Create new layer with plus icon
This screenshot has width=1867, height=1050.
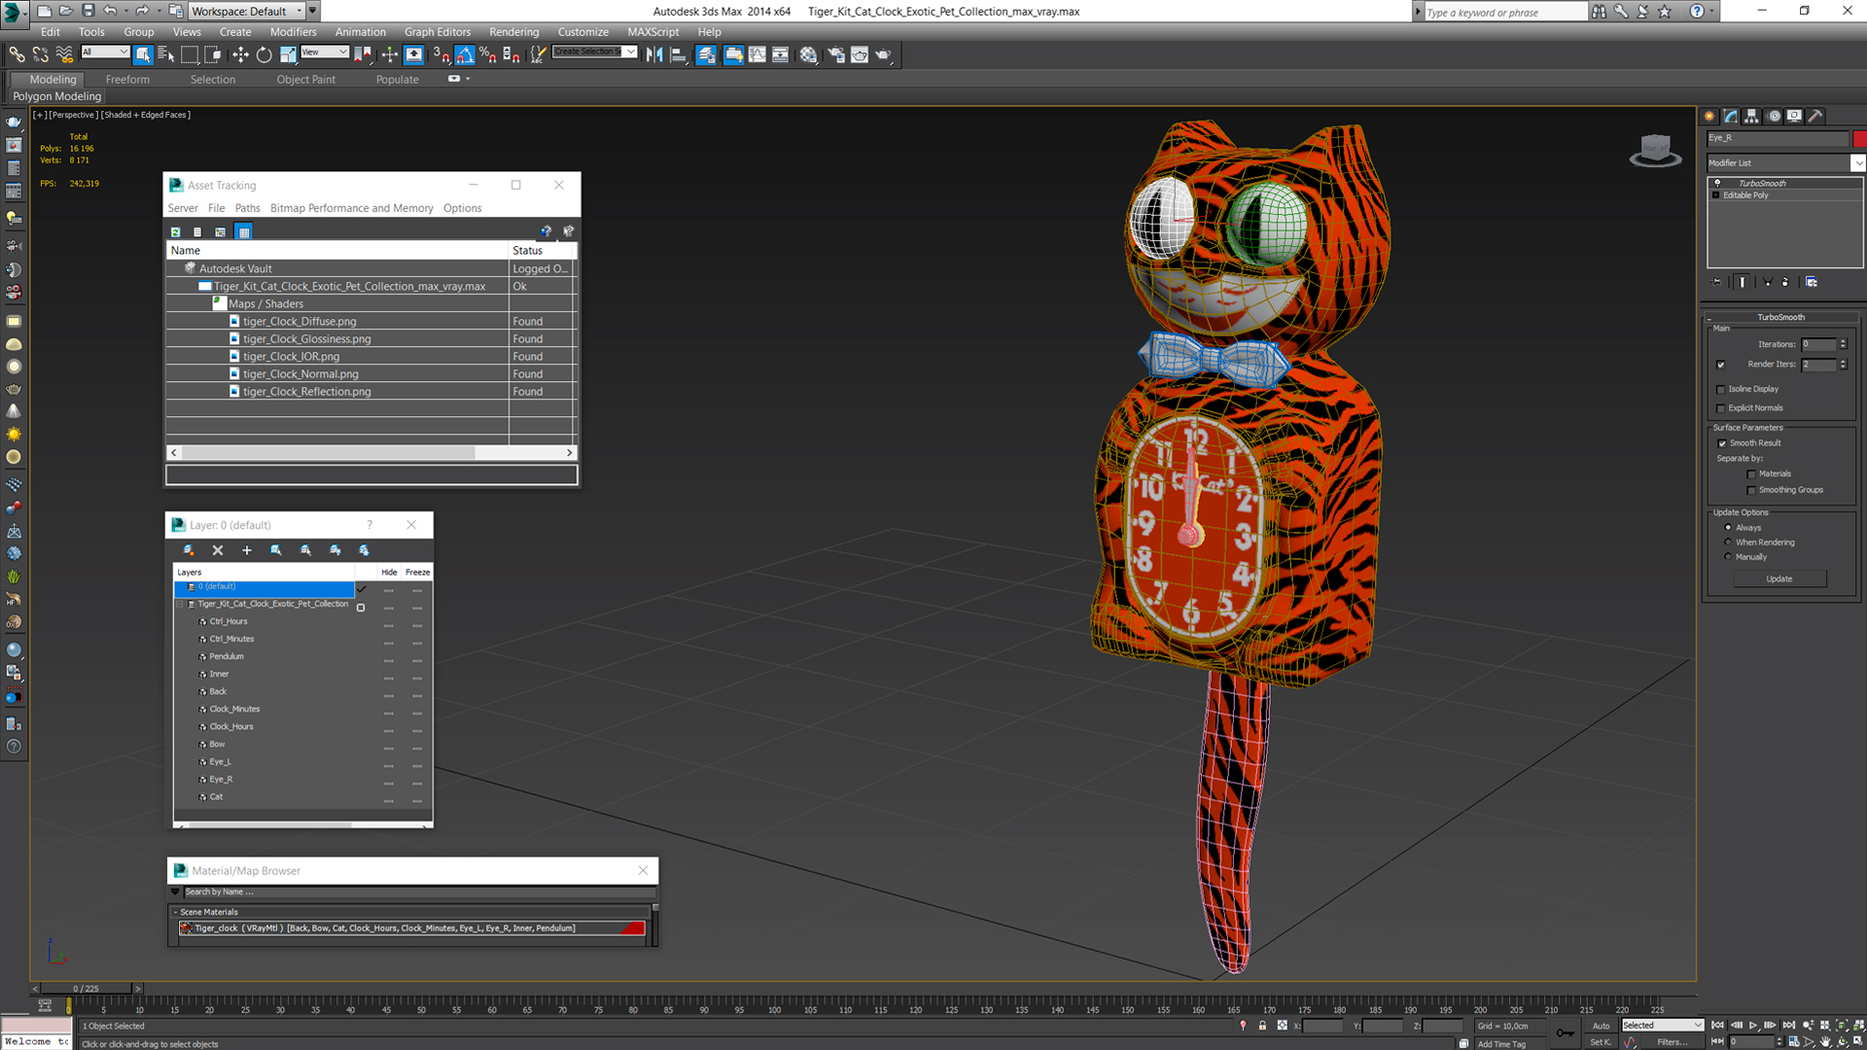tap(247, 550)
